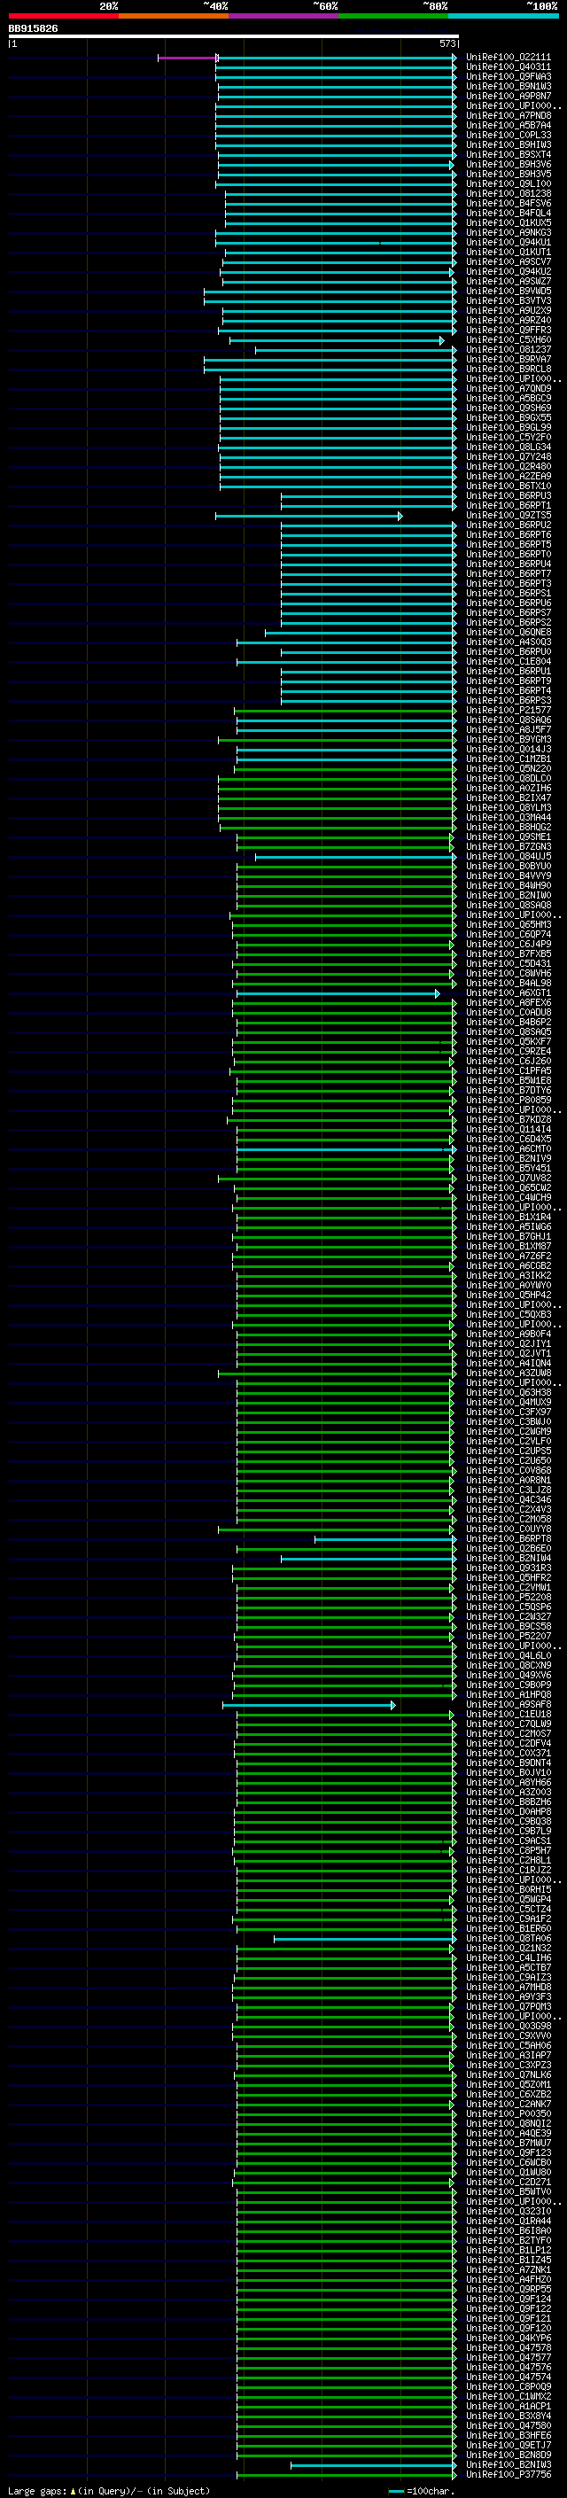Click the hit UniRef100_Q9ETJ7
The image size is (567, 2498).
[509, 2446]
